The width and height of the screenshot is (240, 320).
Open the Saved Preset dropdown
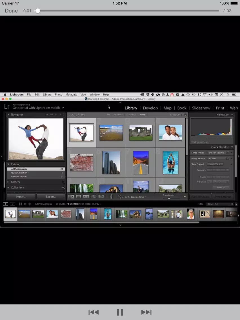(x=218, y=153)
